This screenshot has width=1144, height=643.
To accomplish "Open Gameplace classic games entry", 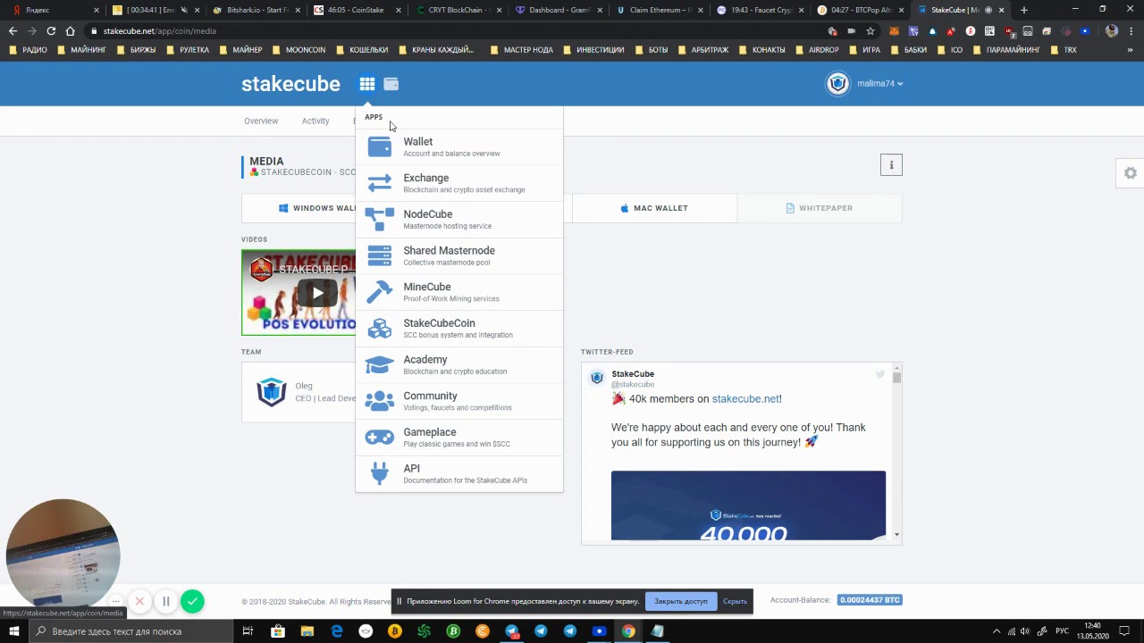I will [x=459, y=438].
